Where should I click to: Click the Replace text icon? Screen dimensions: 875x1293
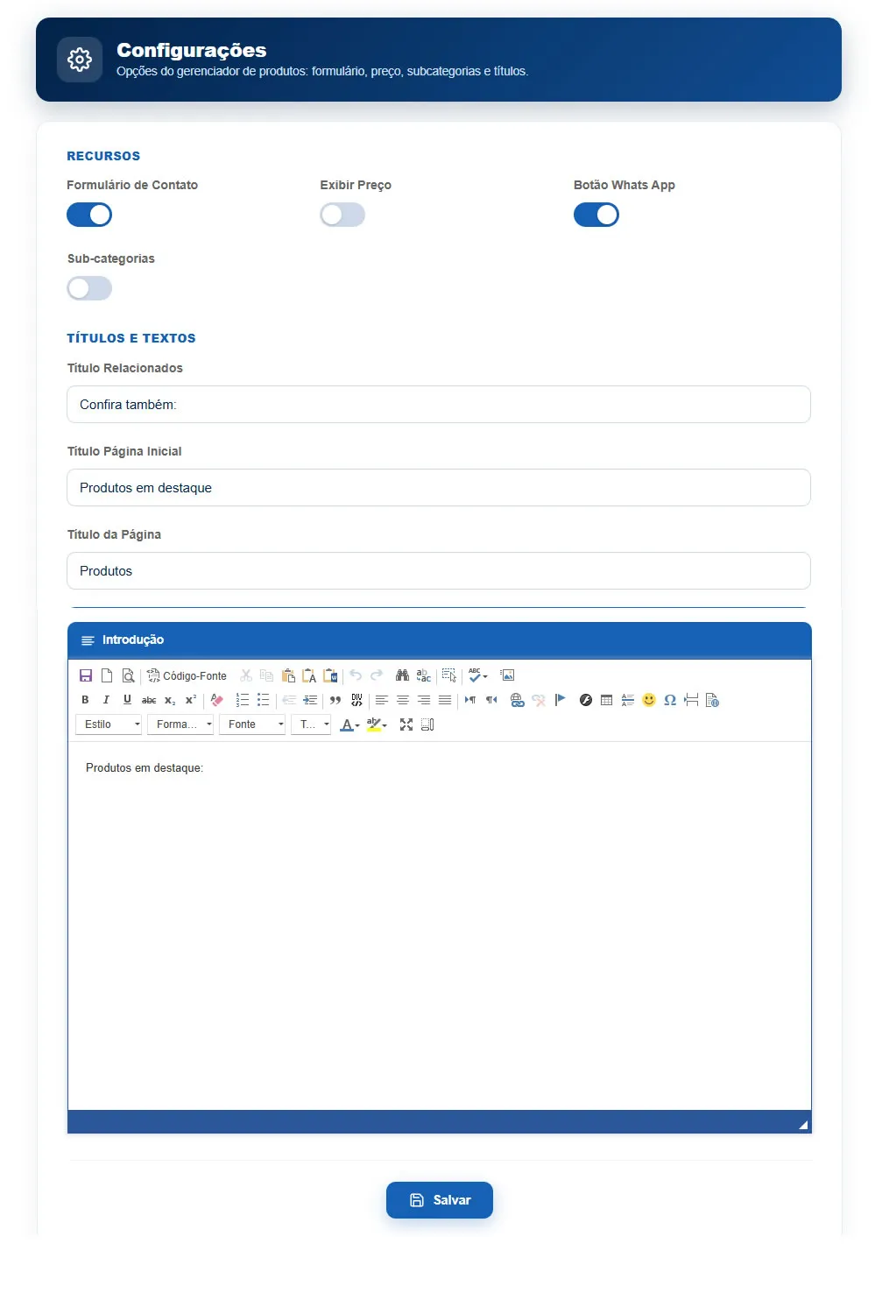pyautogui.click(x=423, y=675)
